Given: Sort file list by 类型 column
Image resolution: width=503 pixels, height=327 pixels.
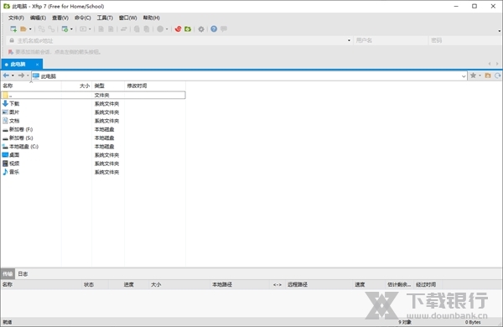Looking at the screenshot, I should click(108, 86).
